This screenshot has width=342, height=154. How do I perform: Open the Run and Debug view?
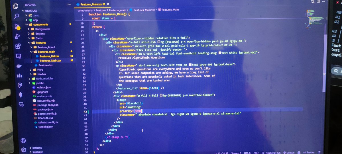tap(17, 36)
